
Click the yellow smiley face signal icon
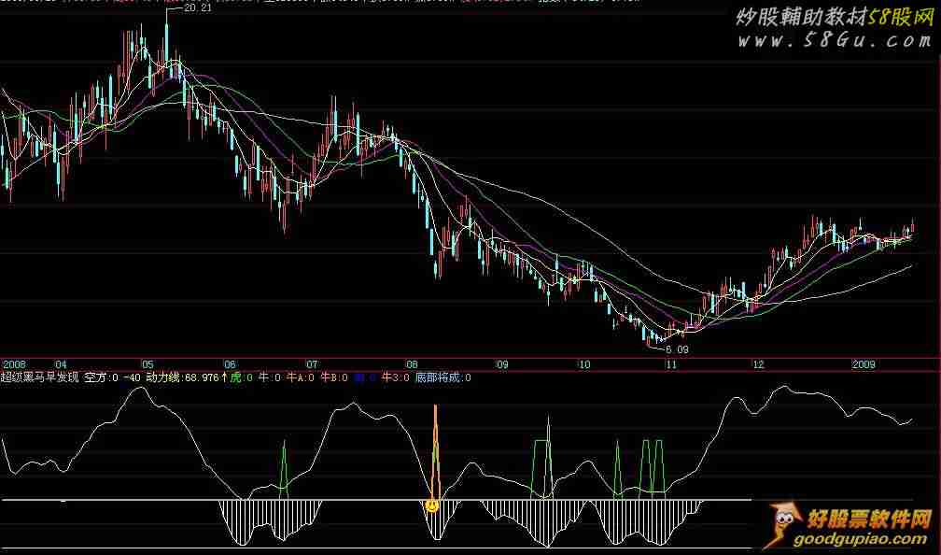(432, 505)
